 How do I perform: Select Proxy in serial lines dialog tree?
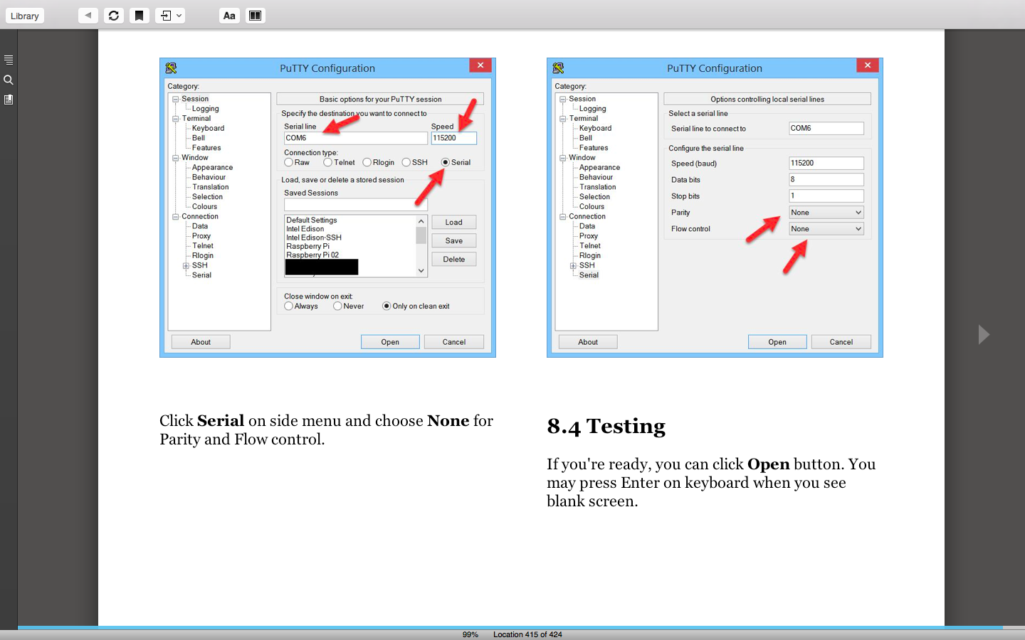point(589,236)
